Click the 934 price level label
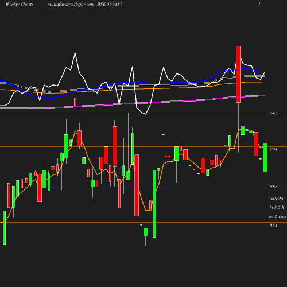This screenshot has height=287, width=287. pos(274,149)
